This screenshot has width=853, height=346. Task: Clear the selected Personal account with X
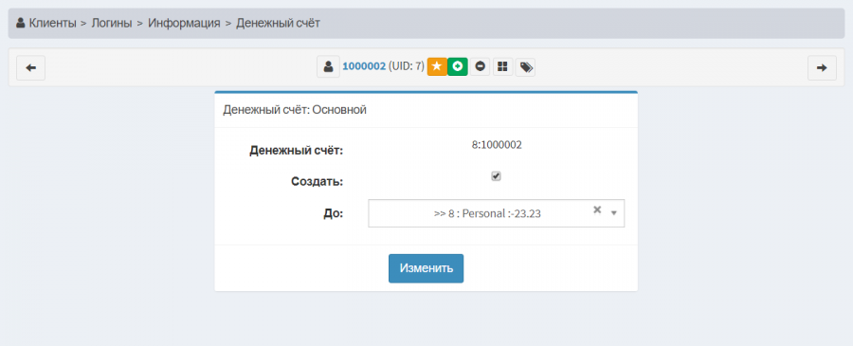click(597, 209)
